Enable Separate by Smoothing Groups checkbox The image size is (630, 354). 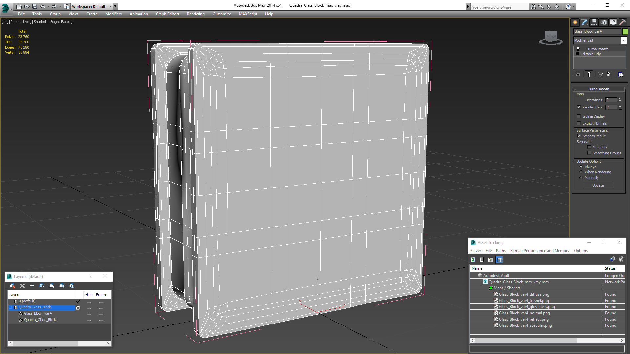(x=589, y=153)
